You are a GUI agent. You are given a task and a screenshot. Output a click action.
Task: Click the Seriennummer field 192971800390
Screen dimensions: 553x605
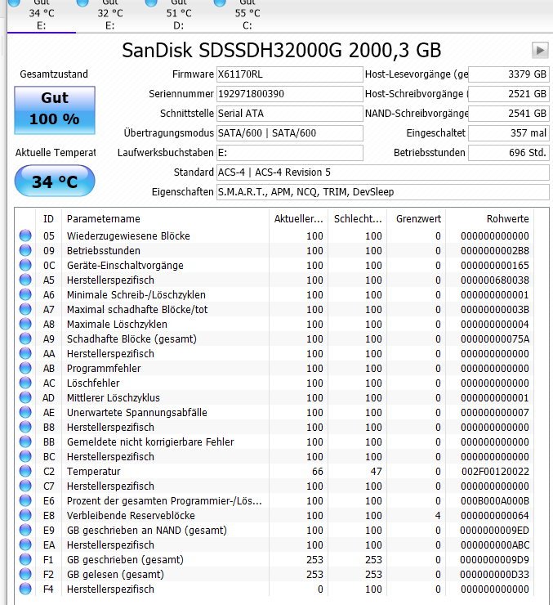pyautogui.click(x=289, y=94)
